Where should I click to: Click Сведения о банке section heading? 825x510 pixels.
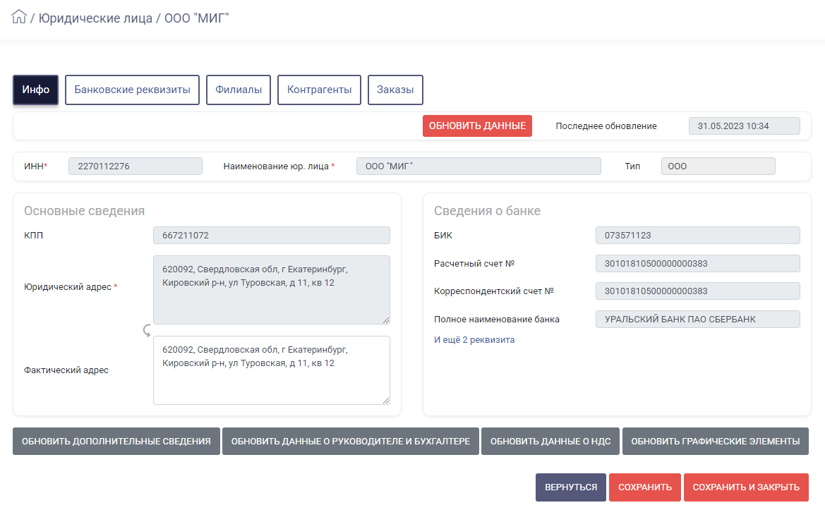[487, 211]
